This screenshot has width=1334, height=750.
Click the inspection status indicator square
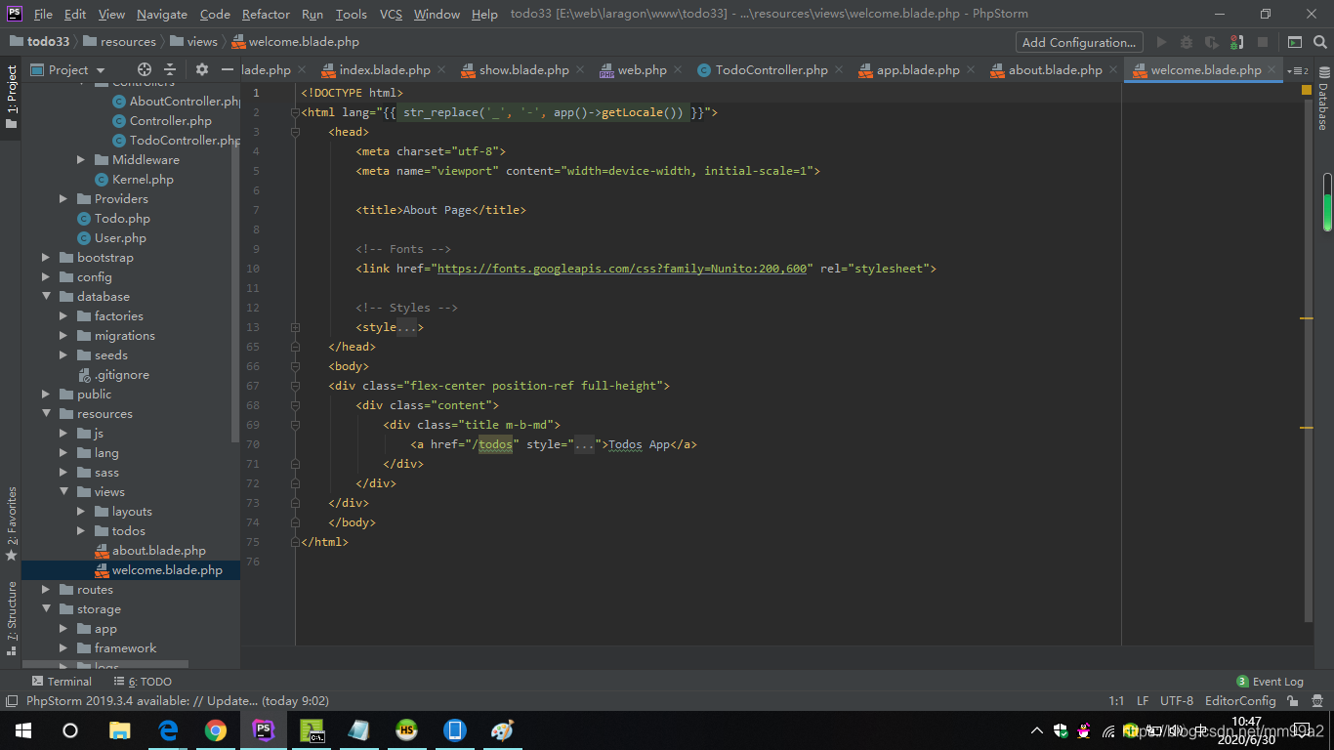pos(1307,90)
